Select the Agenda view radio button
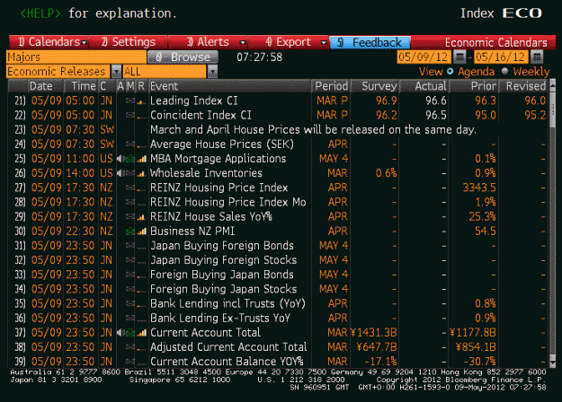The height and width of the screenshot is (402, 562). pos(450,71)
